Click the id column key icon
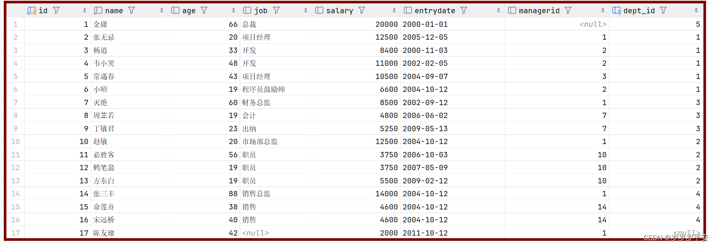This screenshot has width=714, height=245. click(x=32, y=11)
